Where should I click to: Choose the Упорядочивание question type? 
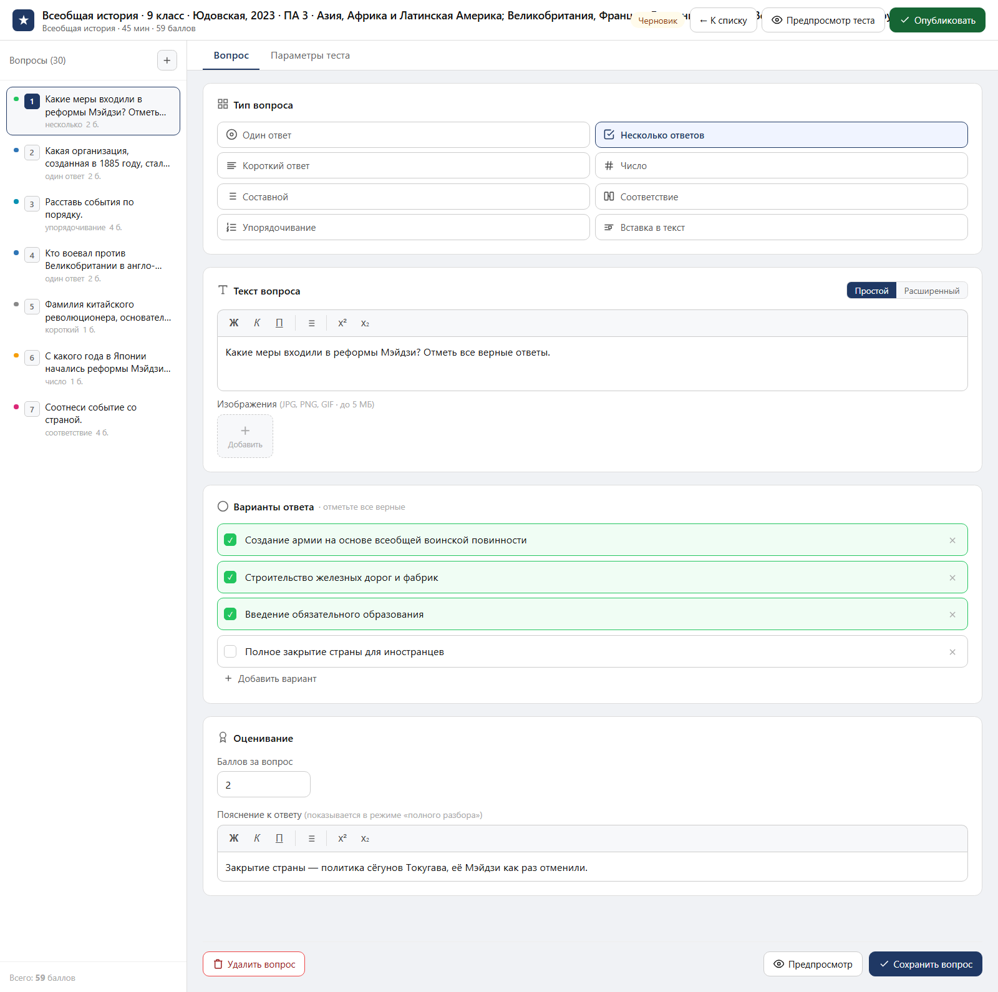point(403,228)
